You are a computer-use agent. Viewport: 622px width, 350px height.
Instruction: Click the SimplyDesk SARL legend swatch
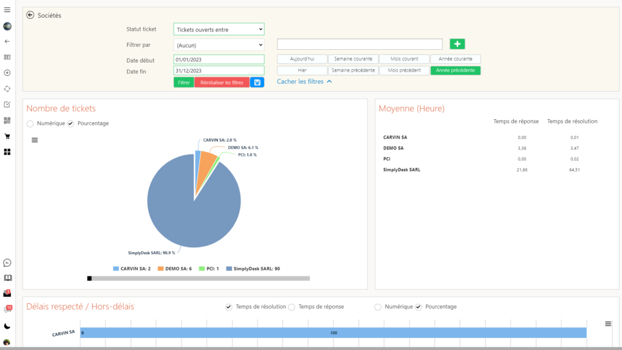point(229,269)
